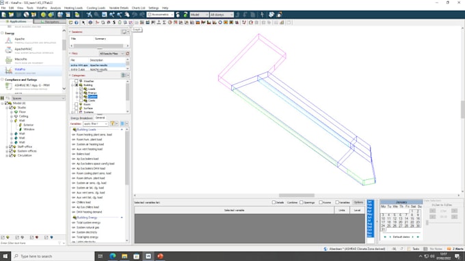Click the refresh icon beside All Results Files
The height and width of the screenshot is (261, 465).
point(127,54)
